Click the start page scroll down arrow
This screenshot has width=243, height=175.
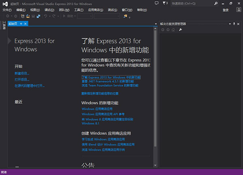pyautogui.click(x=155, y=165)
